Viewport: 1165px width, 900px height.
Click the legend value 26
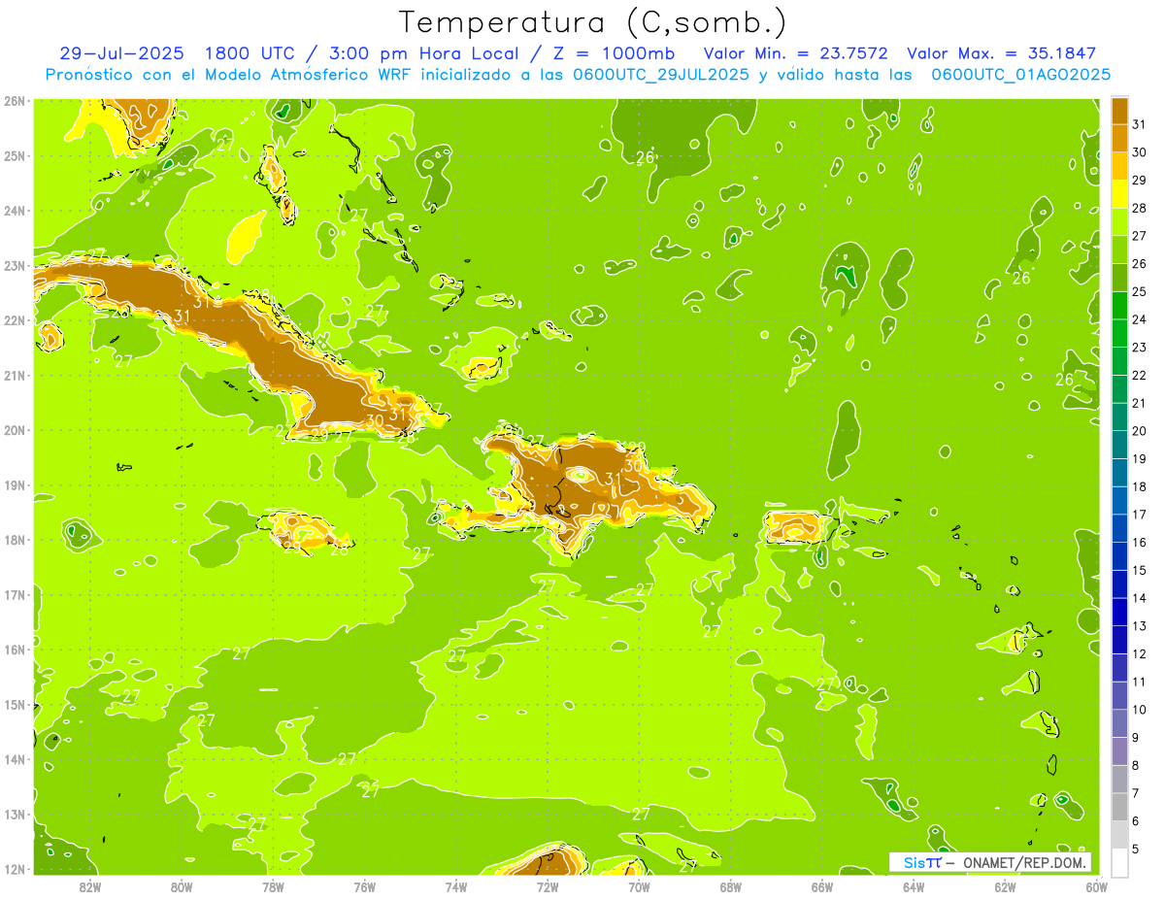click(1140, 264)
